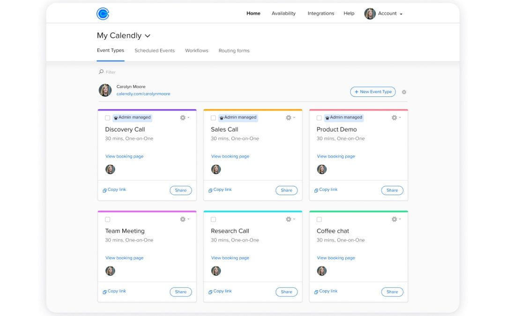View booking page for Coffee chat
This screenshot has height=316, width=506.
click(336, 258)
